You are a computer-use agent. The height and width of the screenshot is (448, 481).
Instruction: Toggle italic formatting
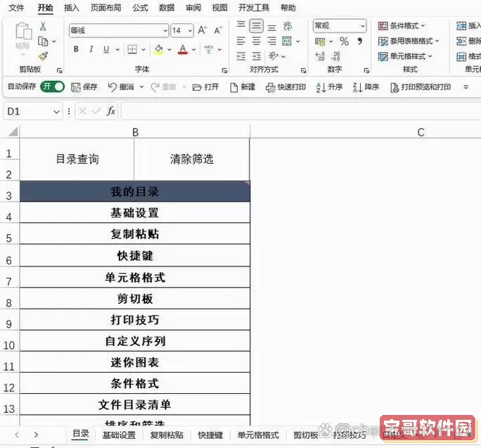point(91,49)
